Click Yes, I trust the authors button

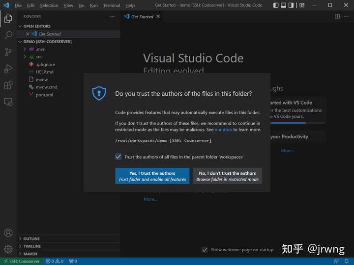pyautogui.click(x=152, y=176)
